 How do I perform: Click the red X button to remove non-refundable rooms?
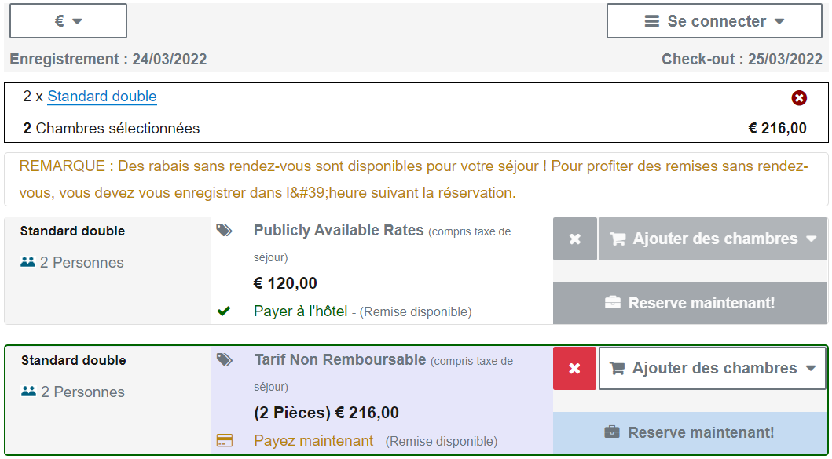coord(574,368)
